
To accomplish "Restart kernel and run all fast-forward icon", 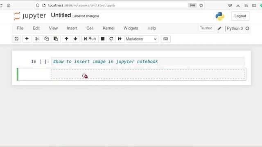I will pos(120,39).
